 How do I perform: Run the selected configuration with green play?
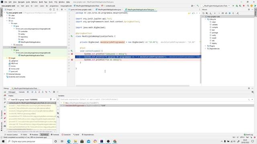(233, 6)
